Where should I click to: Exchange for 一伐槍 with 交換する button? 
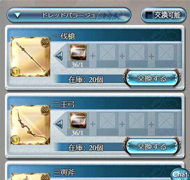point(152,78)
